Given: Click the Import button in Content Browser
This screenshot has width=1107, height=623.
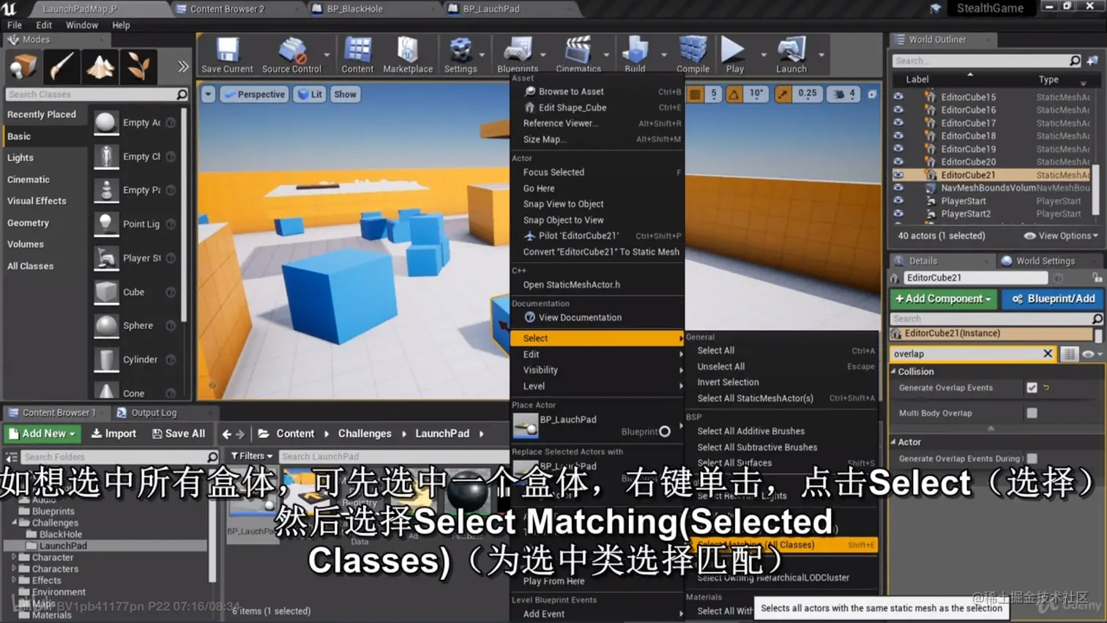Looking at the screenshot, I should pyautogui.click(x=113, y=433).
